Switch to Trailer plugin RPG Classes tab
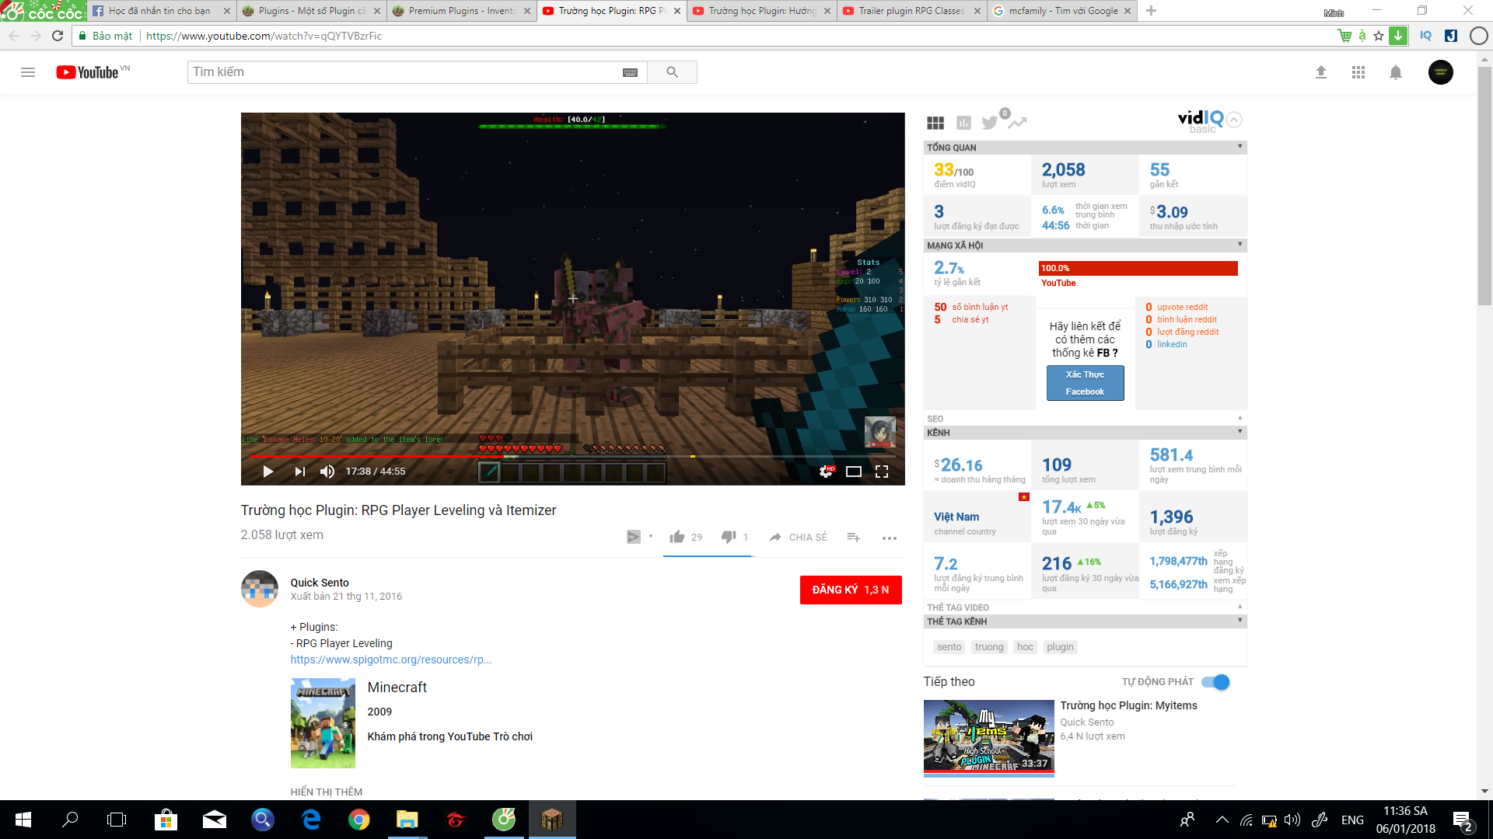This screenshot has height=839, width=1493. (910, 11)
